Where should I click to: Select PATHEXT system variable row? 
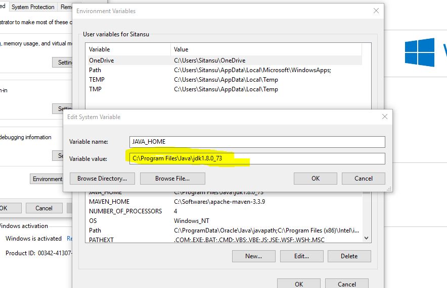[224, 240]
